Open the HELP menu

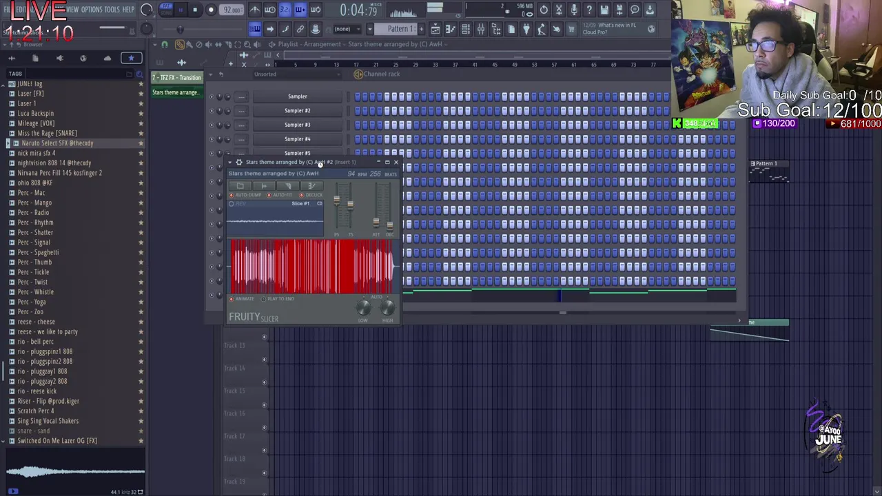128,10
